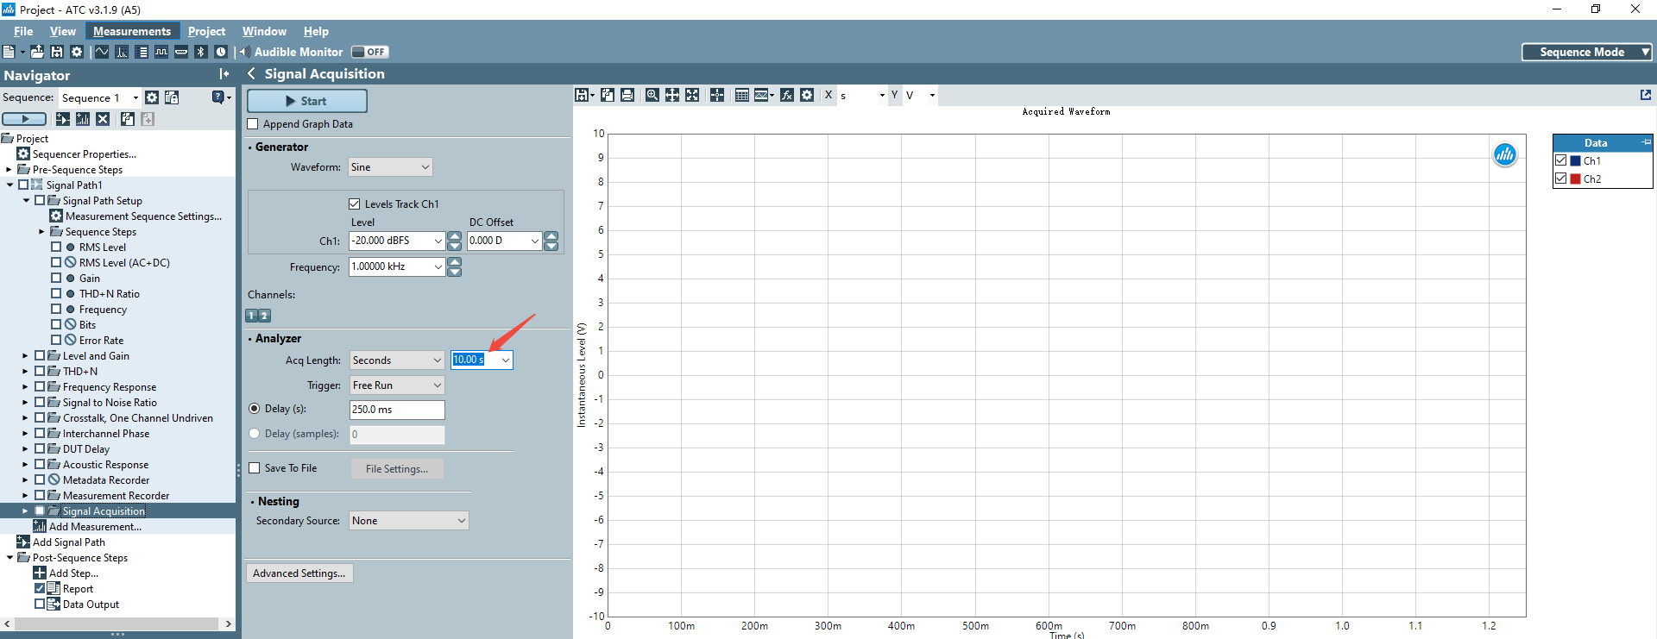Zoom the graph with magnifier icon
The height and width of the screenshot is (639, 1657).
pos(652,95)
